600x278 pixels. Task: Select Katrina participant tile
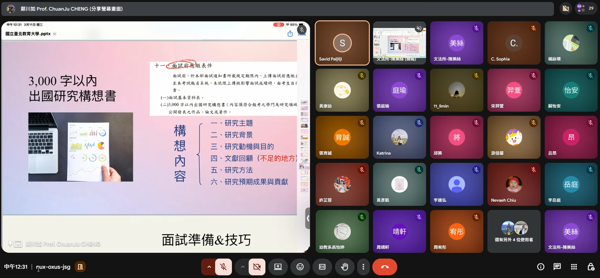400,137
